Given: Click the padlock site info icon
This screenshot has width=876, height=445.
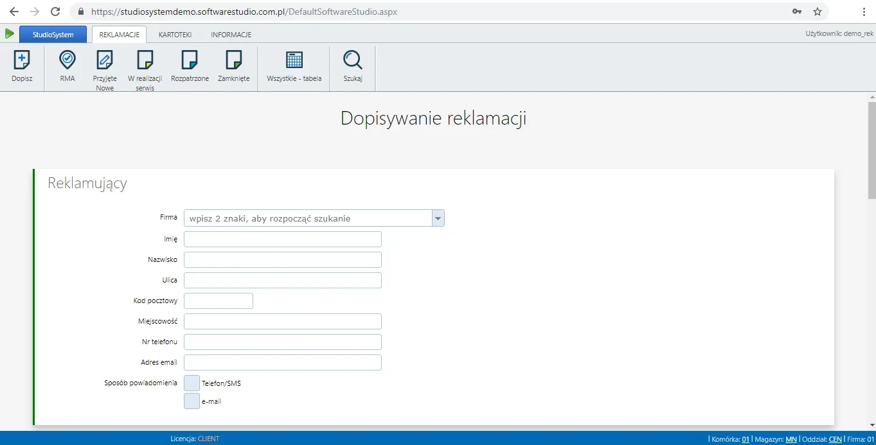Looking at the screenshot, I should tap(81, 12).
